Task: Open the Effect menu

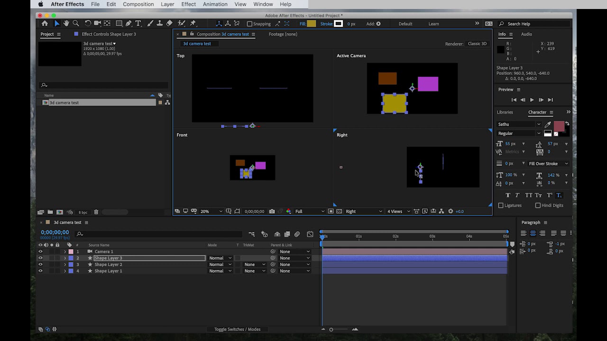Action: point(188,4)
